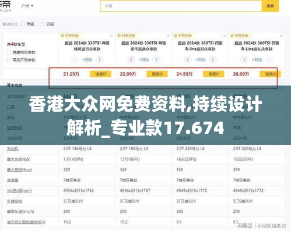Open the 发动机 parameter label link

(x=13, y=149)
